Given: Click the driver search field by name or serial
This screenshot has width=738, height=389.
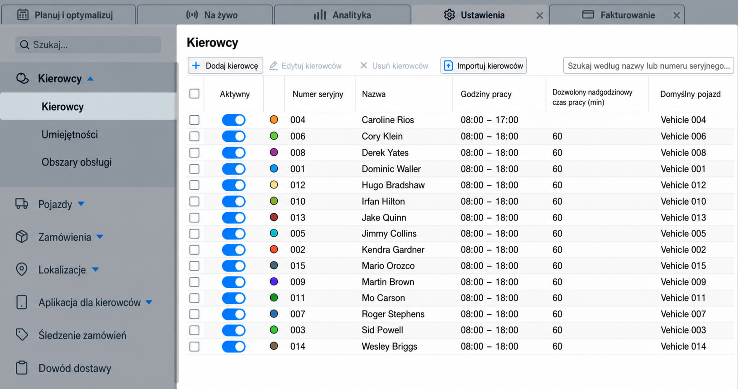Looking at the screenshot, I should click(x=648, y=66).
